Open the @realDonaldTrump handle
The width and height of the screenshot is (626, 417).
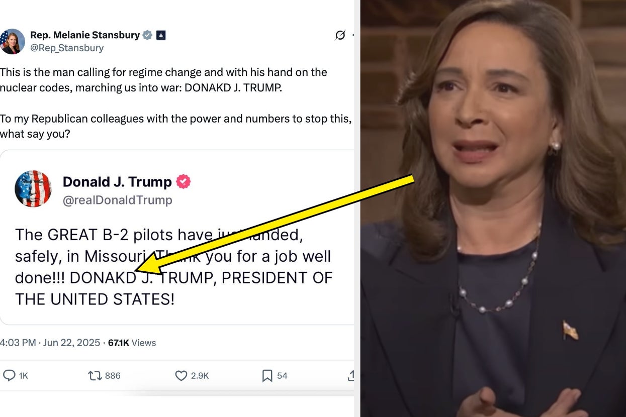coord(118,200)
